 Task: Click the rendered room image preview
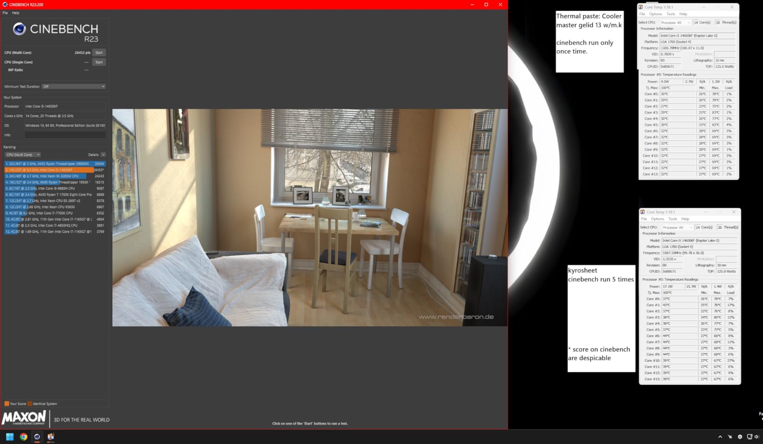tap(310, 218)
